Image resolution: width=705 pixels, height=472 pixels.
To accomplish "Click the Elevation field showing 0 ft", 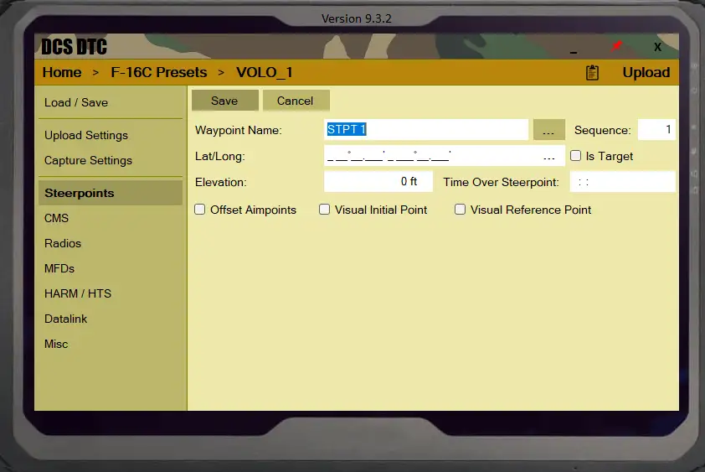I will click(378, 181).
